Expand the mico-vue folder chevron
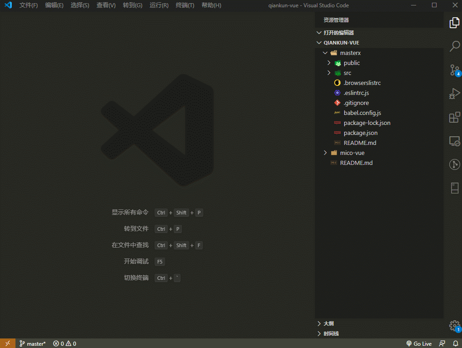462x348 pixels. pyautogui.click(x=325, y=153)
